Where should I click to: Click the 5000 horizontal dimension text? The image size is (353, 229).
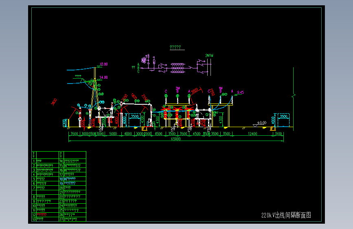pos(113,134)
